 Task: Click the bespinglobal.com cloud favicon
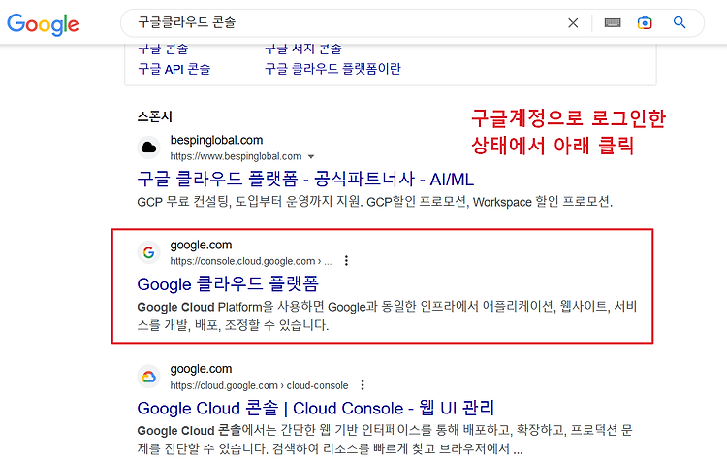[149, 148]
